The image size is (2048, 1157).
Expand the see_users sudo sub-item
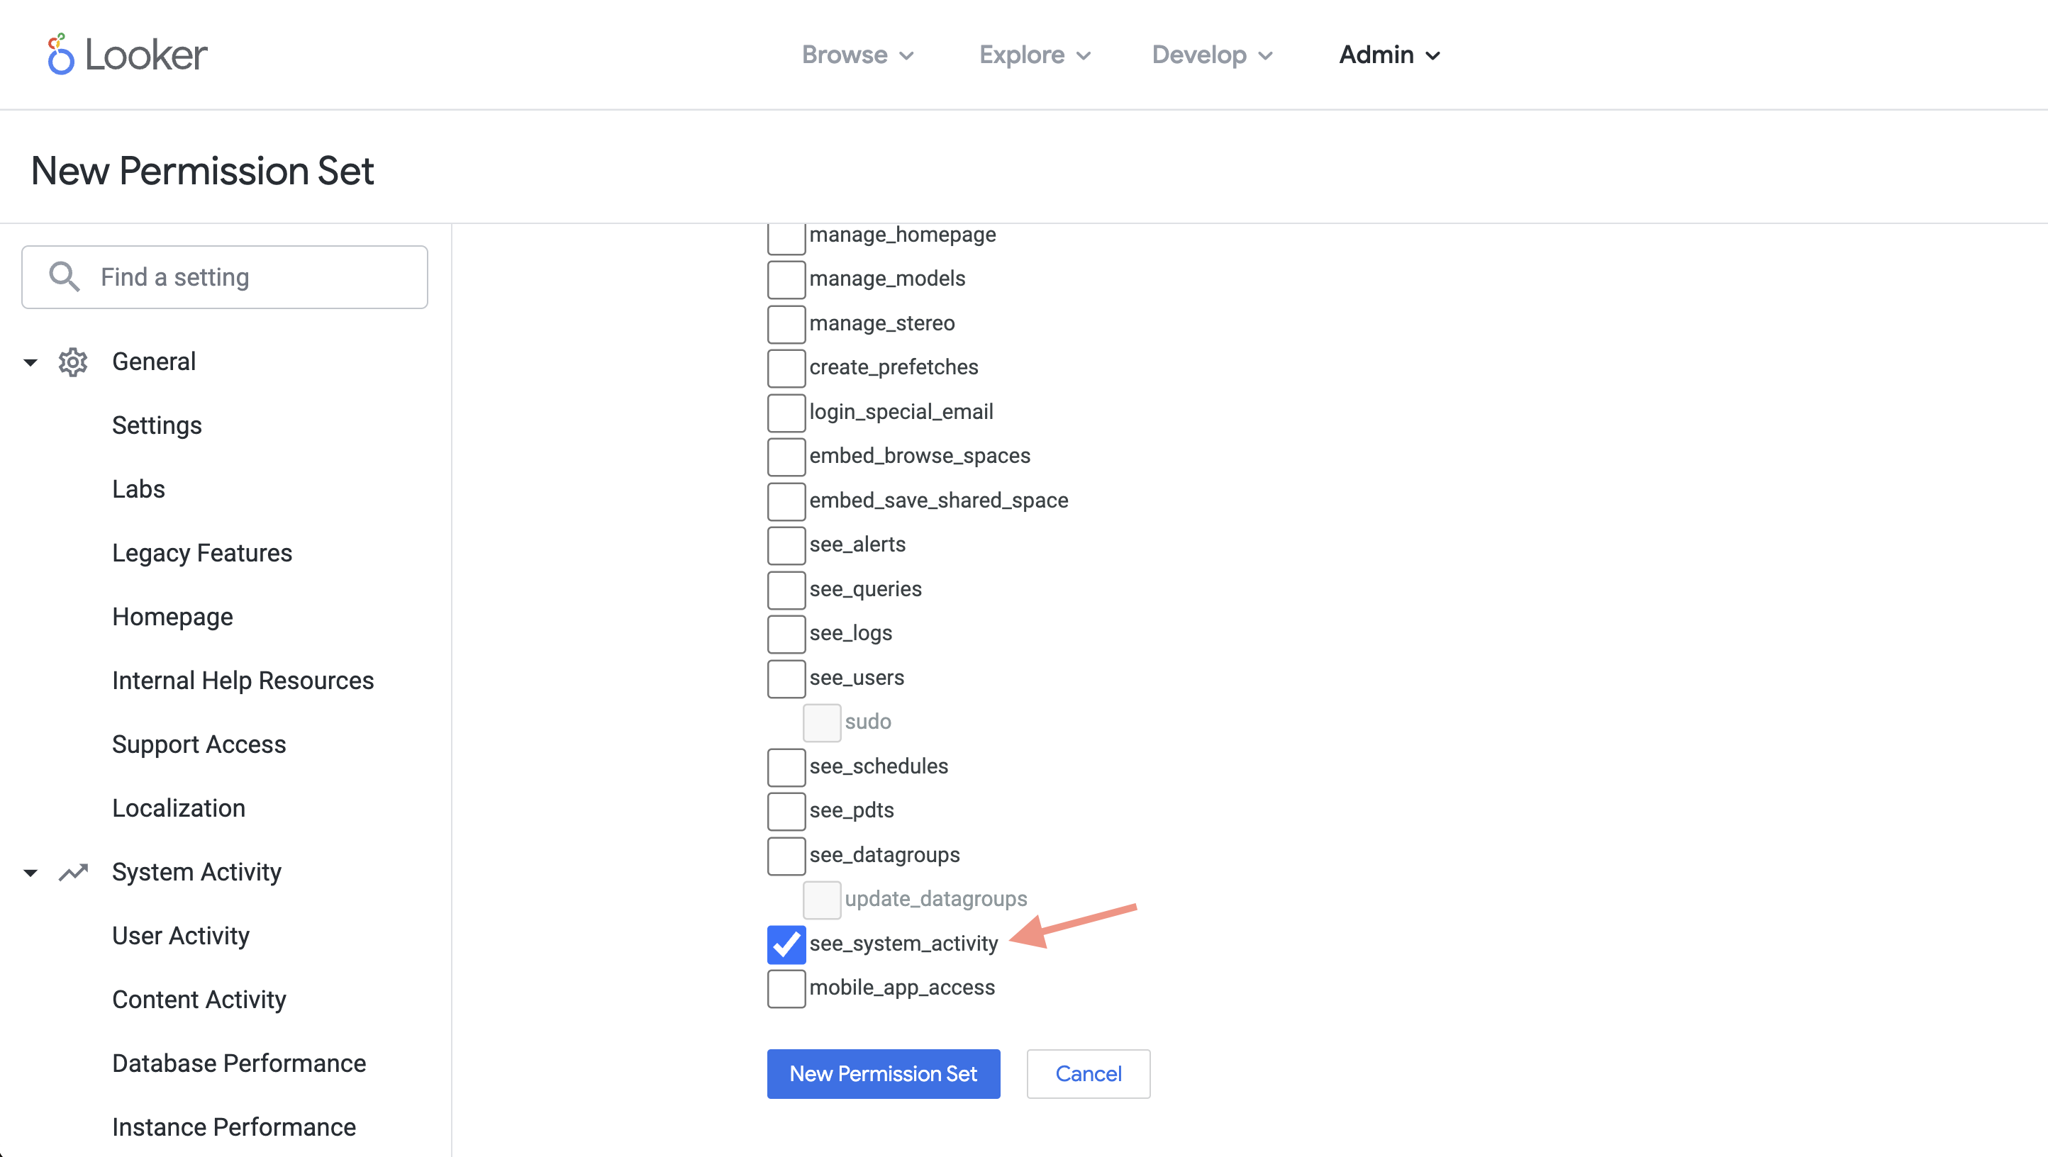tap(821, 721)
